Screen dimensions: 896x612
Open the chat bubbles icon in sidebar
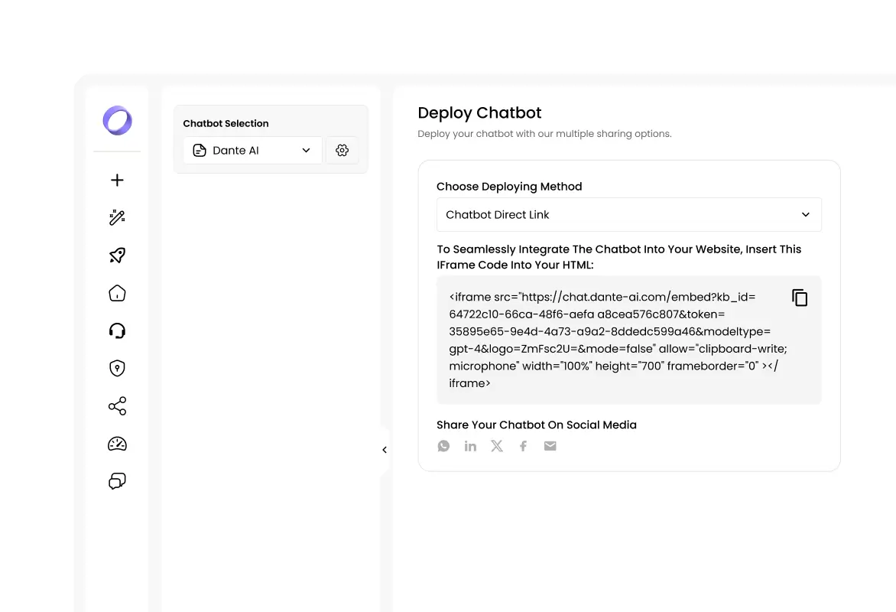(117, 481)
